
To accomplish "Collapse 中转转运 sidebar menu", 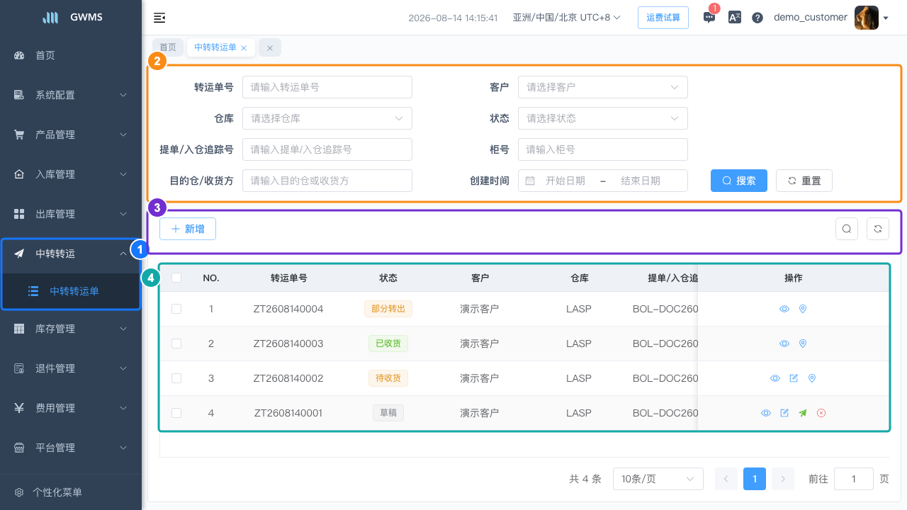I will [x=71, y=254].
